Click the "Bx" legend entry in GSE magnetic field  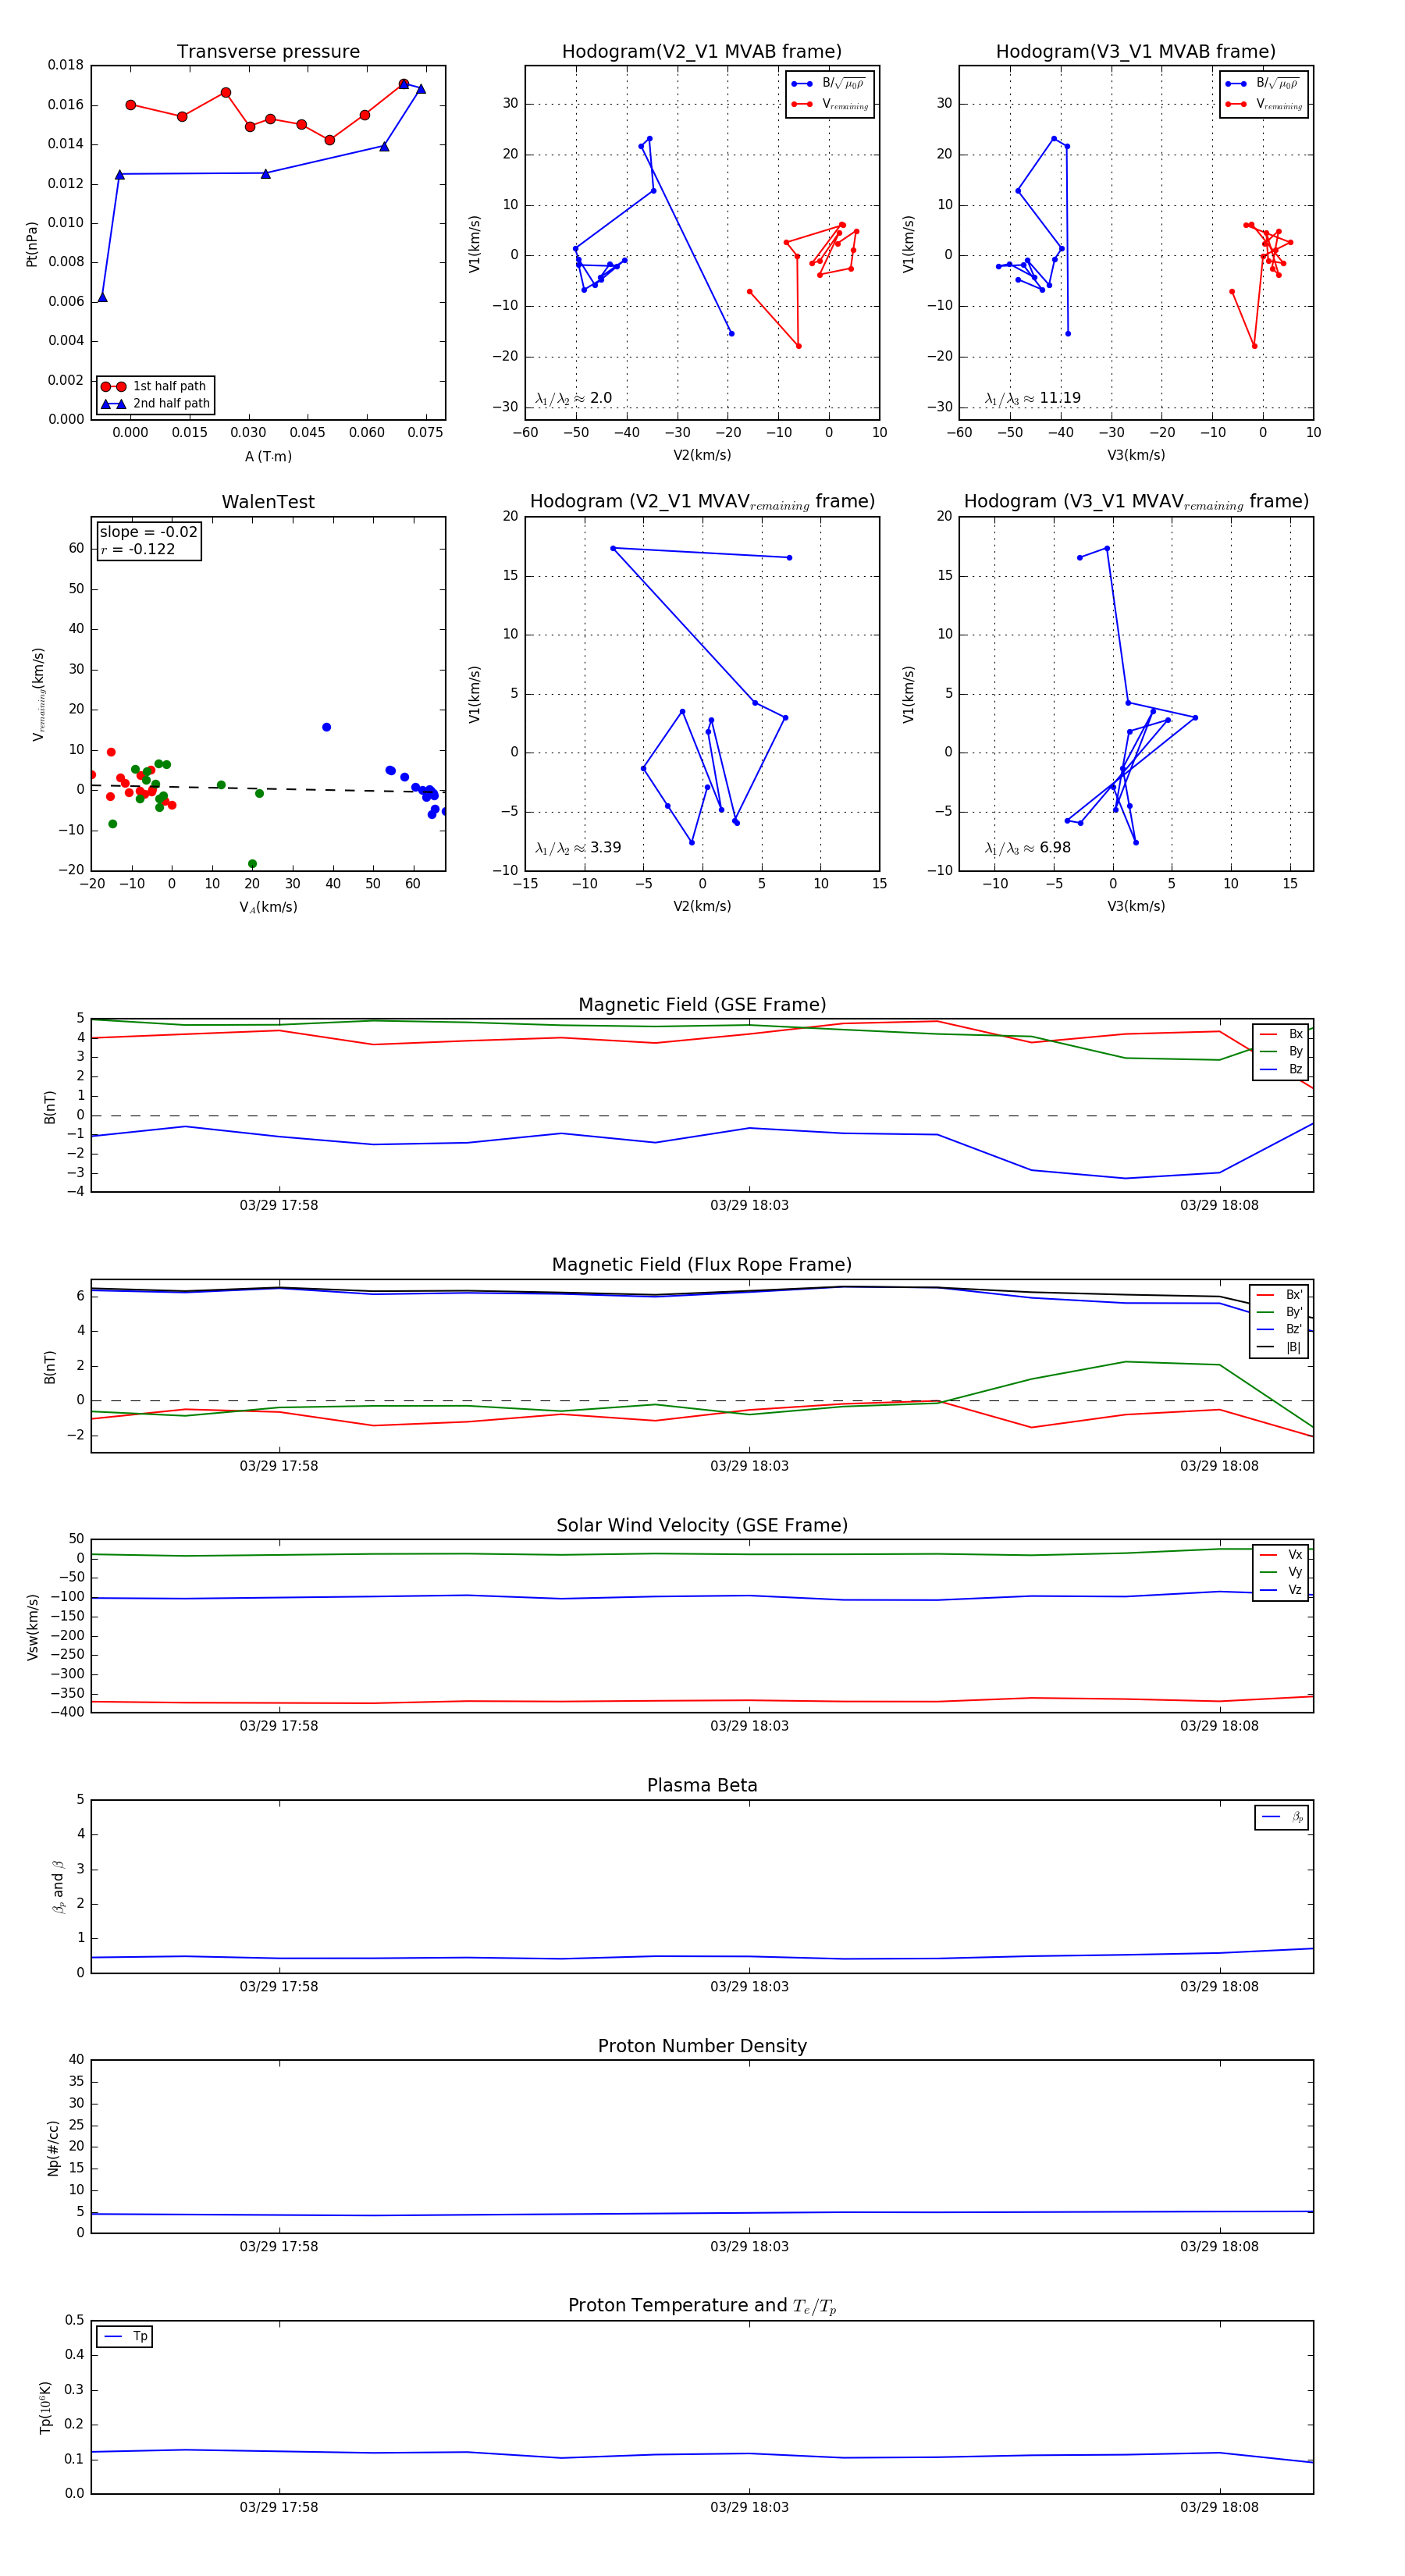click(x=1281, y=1034)
